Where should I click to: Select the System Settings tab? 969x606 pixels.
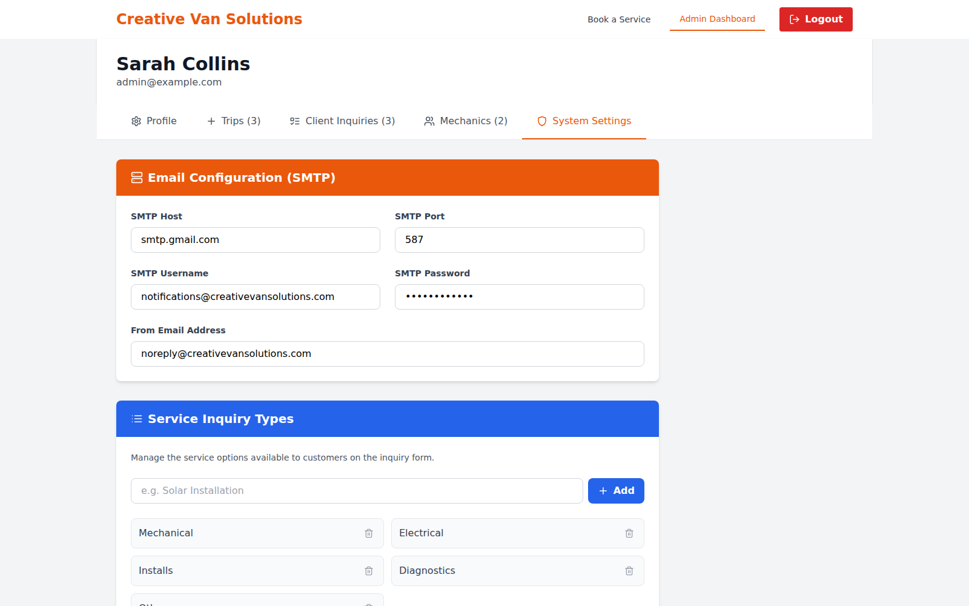pyautogui.click(x=584, y=121)
